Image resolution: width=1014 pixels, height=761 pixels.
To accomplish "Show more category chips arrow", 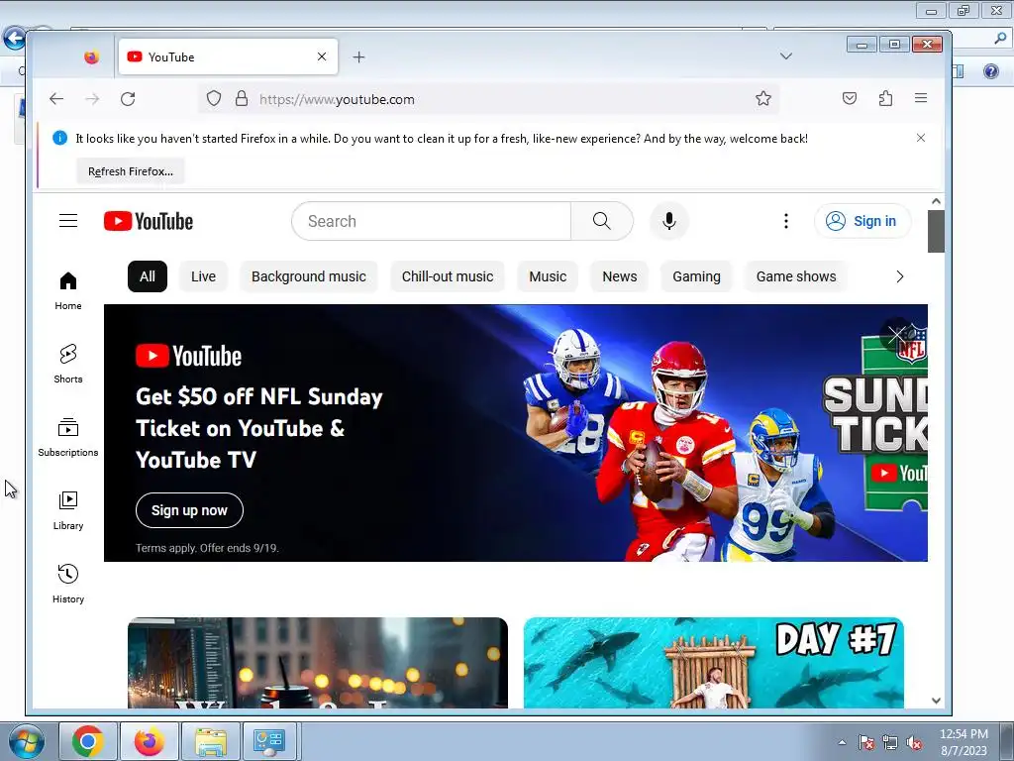I will 899,277.
